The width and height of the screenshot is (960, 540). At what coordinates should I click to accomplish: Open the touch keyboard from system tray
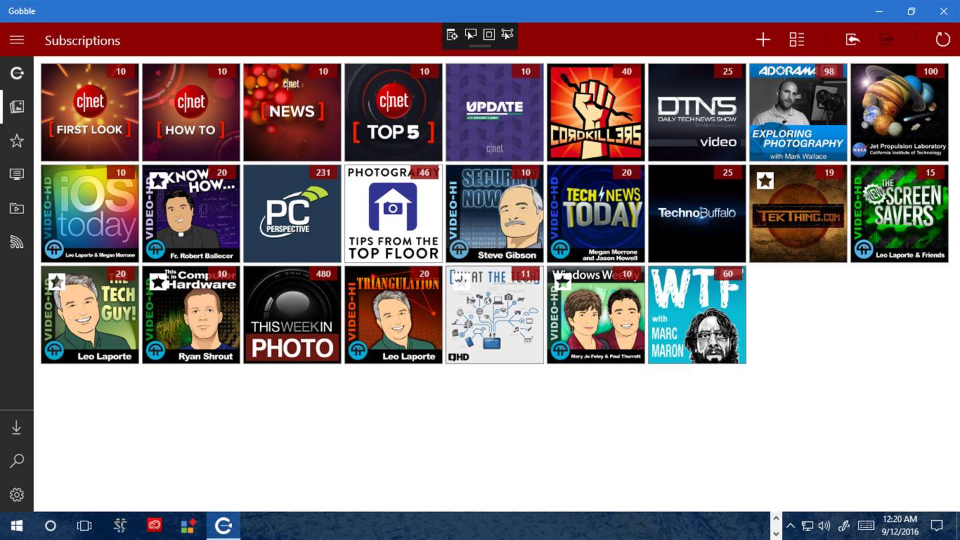(866, 526)
